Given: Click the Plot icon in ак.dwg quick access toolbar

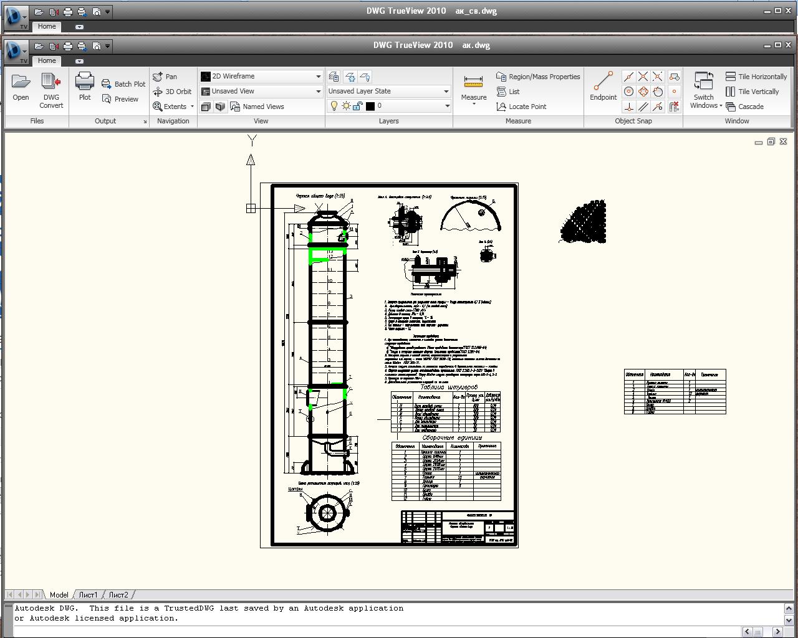Looking at the screenshot, I should 68,46.
